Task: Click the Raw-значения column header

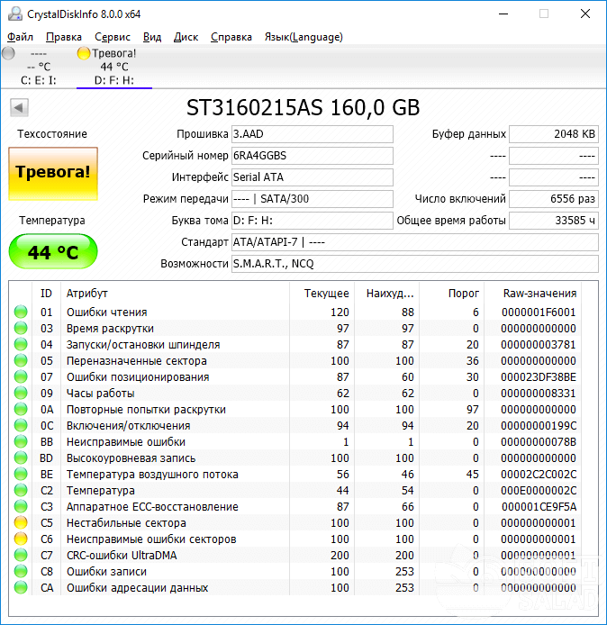Action: coord(533,294)
